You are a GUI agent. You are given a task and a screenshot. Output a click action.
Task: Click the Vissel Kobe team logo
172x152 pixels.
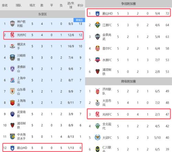tap(12, 23)
